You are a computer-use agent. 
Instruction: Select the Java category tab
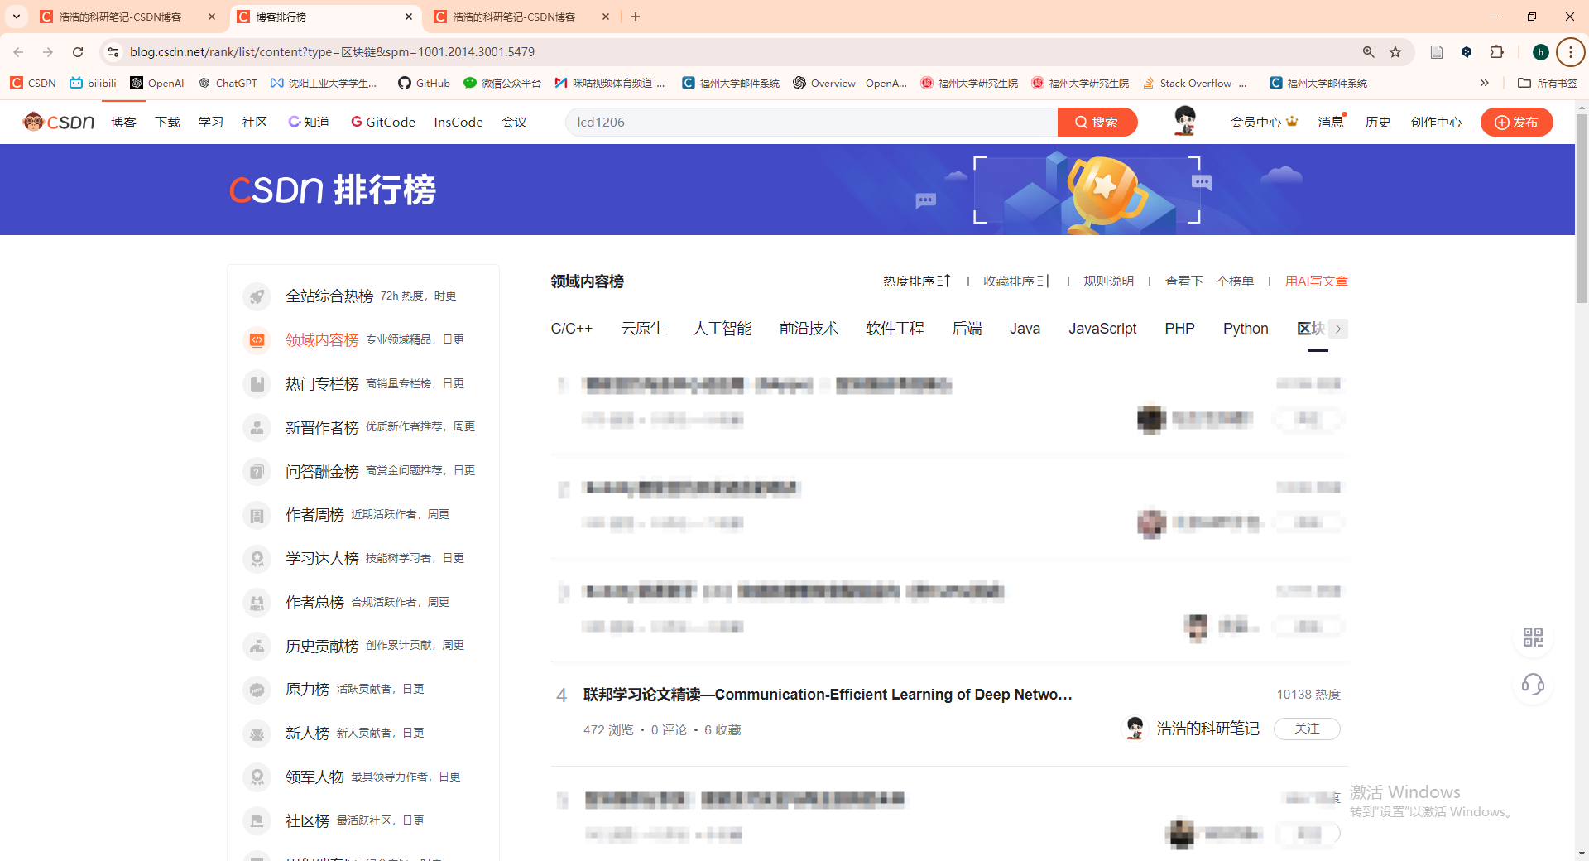click(x=1025, y=329)
